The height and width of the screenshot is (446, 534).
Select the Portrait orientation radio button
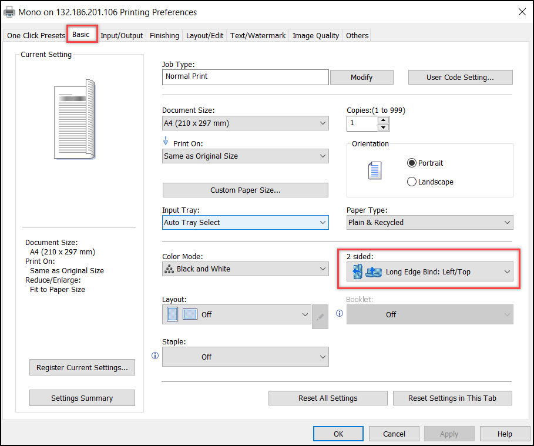click(x=412, y=163)
